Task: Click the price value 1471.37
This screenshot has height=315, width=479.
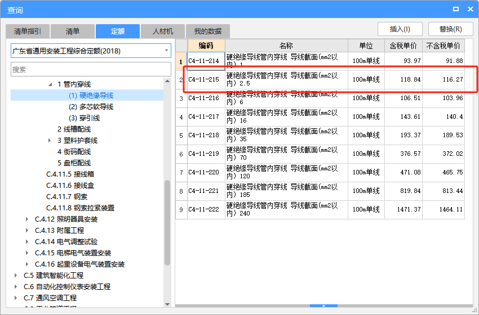Action: [409, 209]
